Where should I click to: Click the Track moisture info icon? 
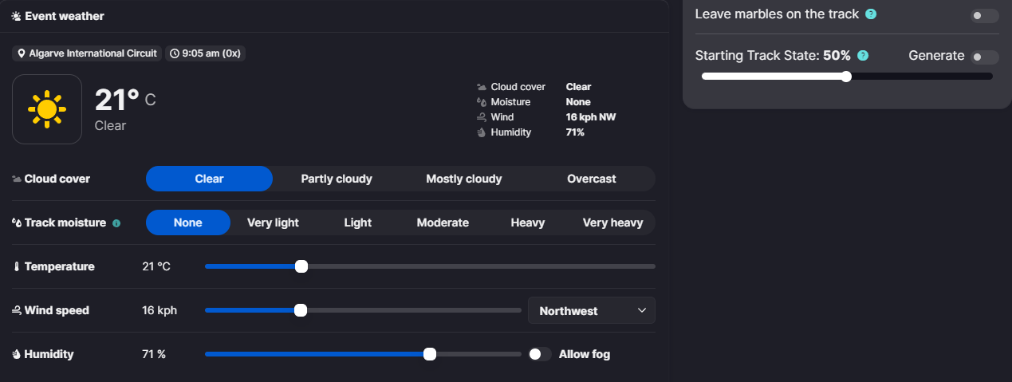coord(116,223)
